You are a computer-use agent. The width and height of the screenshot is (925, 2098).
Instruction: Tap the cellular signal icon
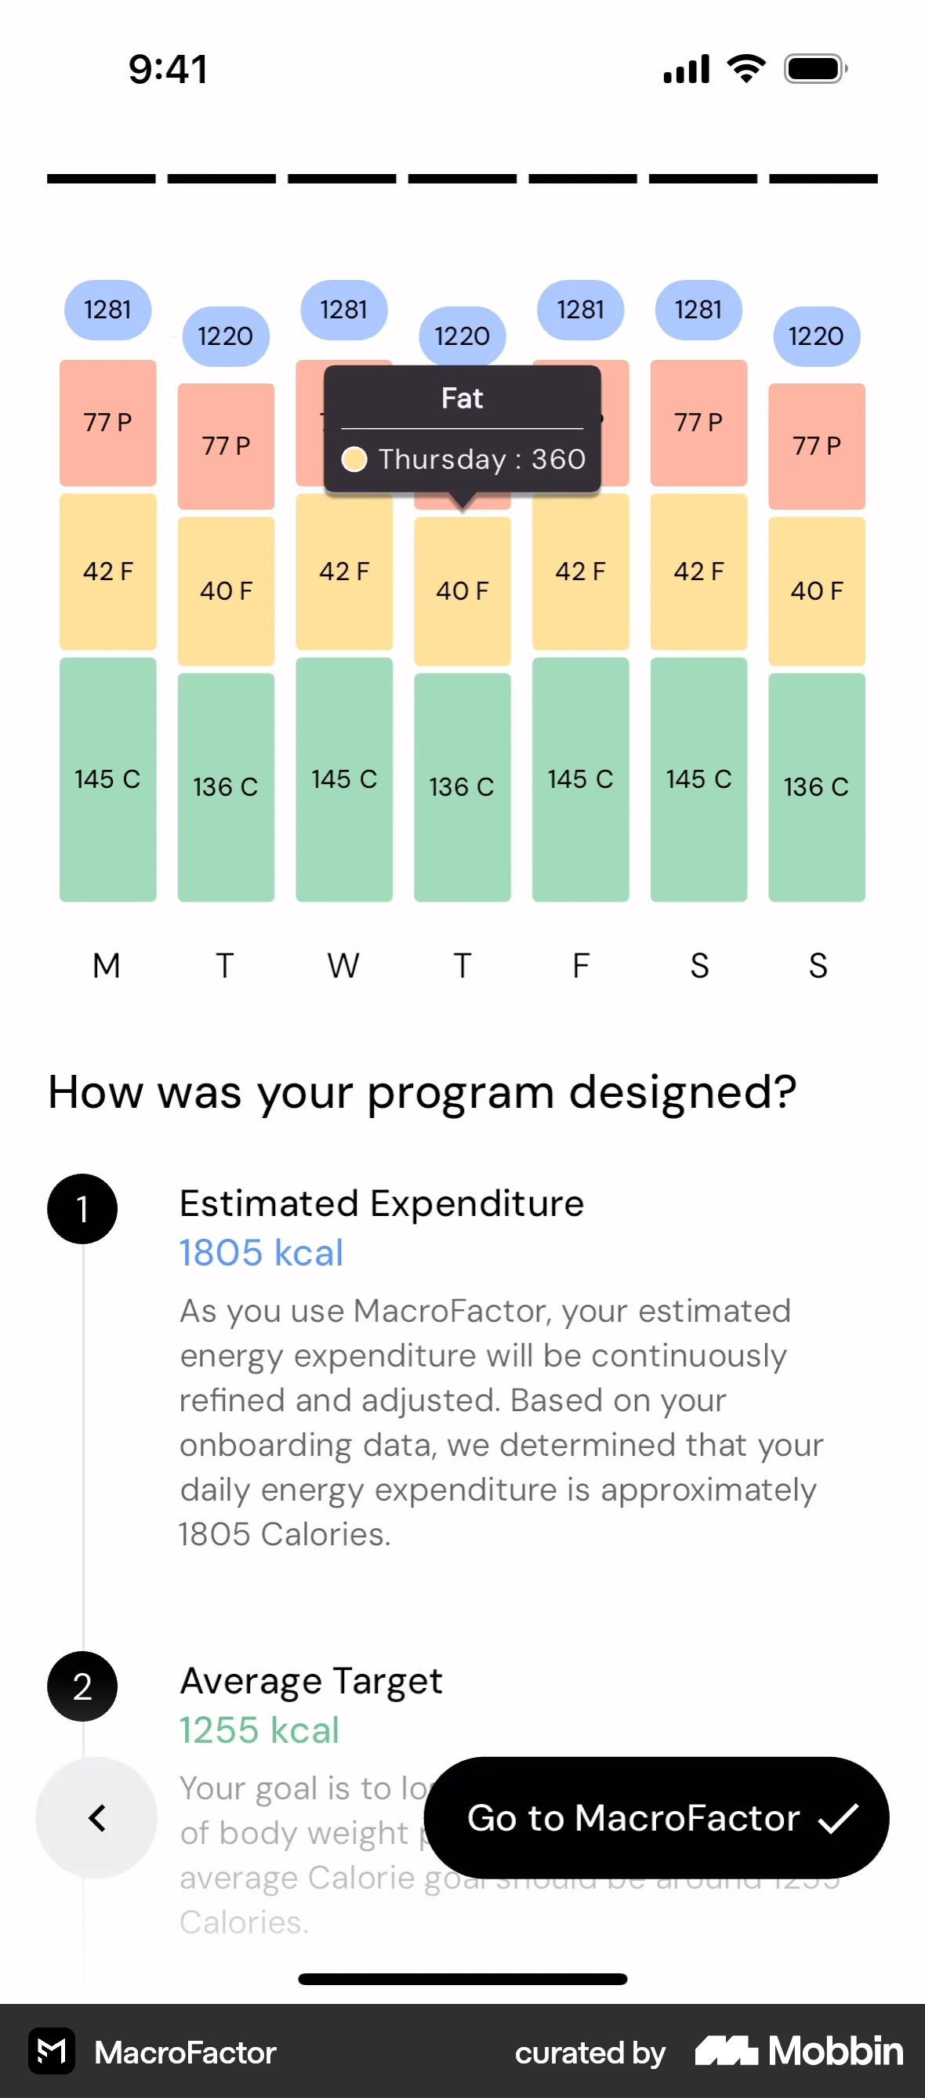point(687,69)
